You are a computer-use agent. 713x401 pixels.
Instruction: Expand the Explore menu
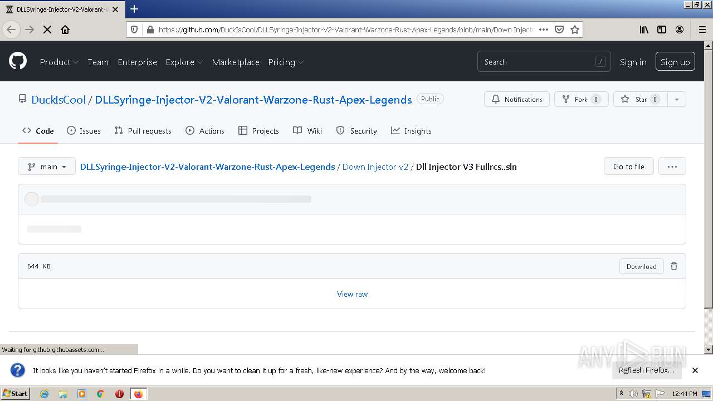click(x=184, y=62)
